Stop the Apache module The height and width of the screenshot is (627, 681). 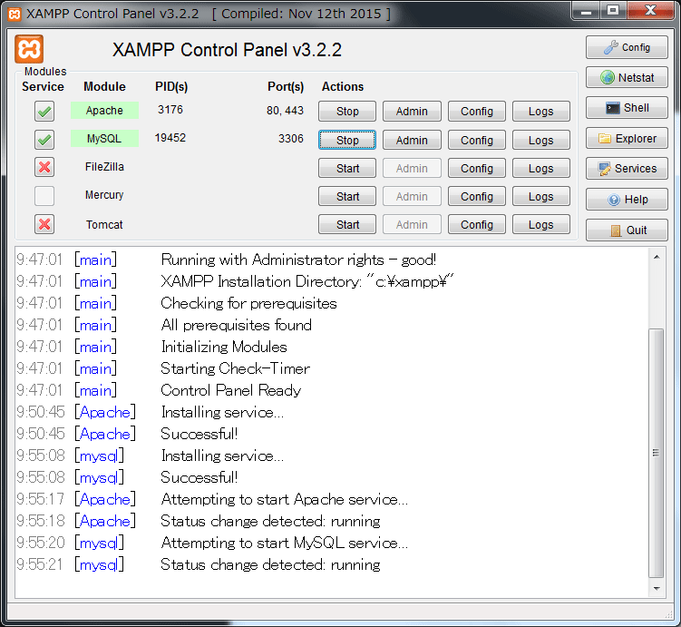pos(347,112)
